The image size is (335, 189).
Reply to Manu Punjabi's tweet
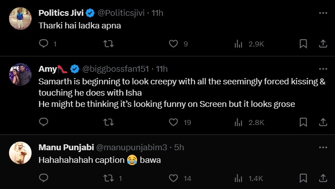tap(44, 178)
